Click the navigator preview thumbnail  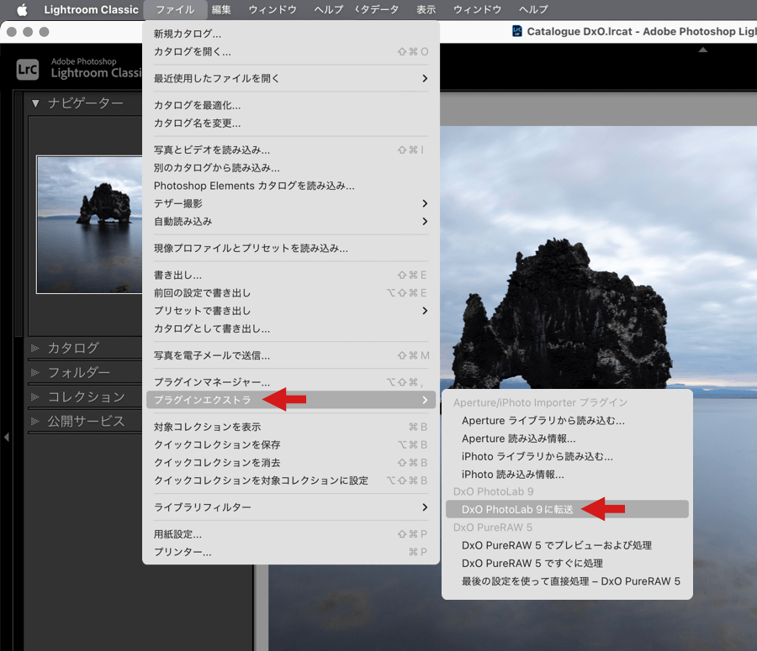(x=89, y=224)
